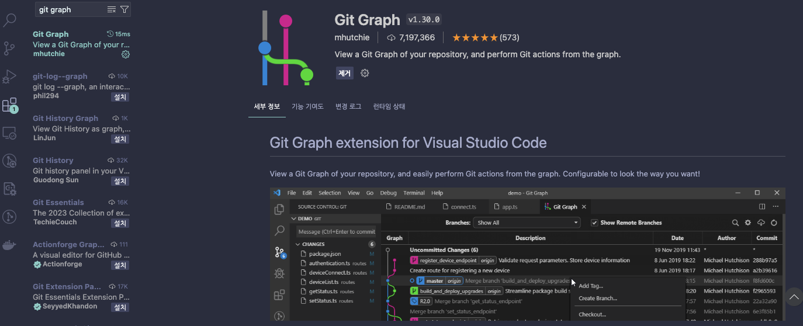Switch to the 기능 기여도 tab
803x326 pixels.
click(307, 106)
